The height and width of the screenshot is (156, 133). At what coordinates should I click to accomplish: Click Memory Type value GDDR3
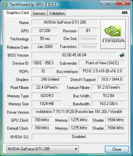(47, 96)
